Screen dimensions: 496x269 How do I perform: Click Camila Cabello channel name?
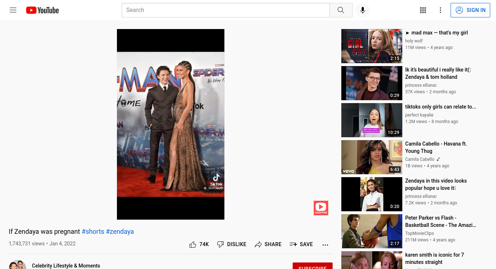[420, 159]
